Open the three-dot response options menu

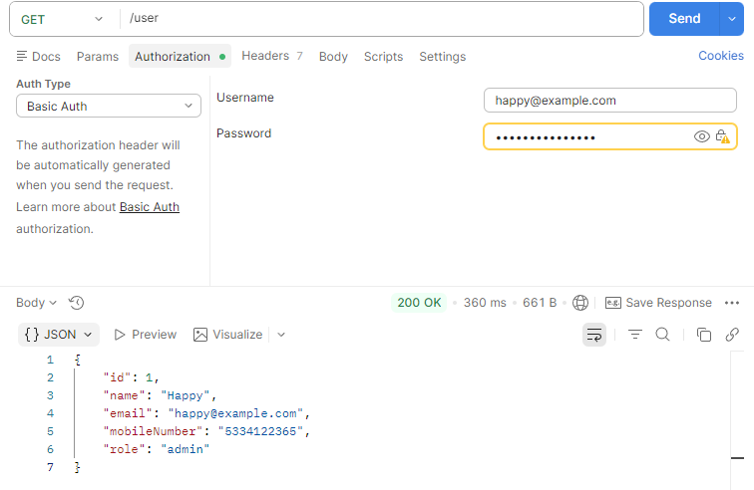pyautogui.click(x=732, y=303)
